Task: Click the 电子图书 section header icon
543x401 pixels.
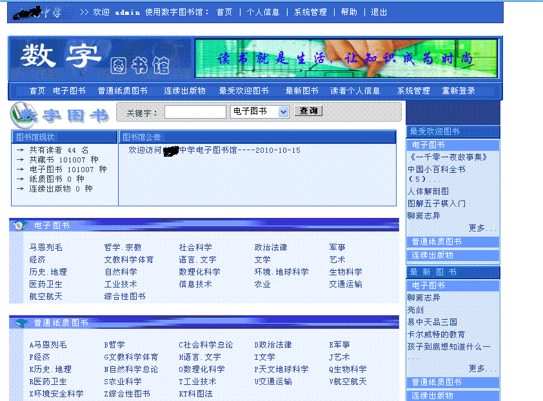Action: click(21, 226)
